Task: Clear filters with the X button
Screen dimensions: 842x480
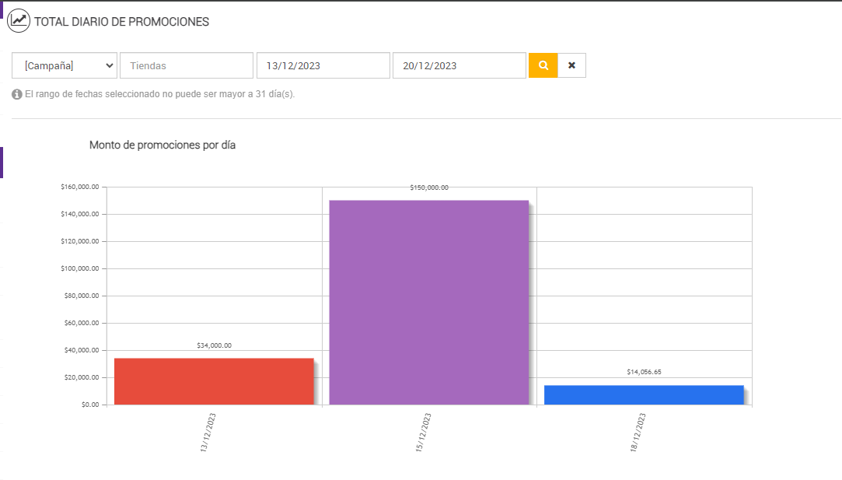Action: pos(571,65)
